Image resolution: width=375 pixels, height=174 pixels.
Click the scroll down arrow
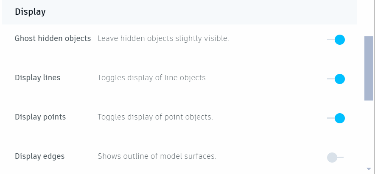click(x=369, y=169)
